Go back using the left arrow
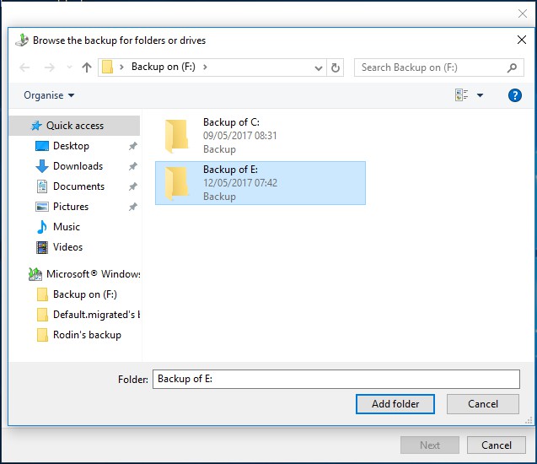 pyautogui.click(x=24, y=67)
